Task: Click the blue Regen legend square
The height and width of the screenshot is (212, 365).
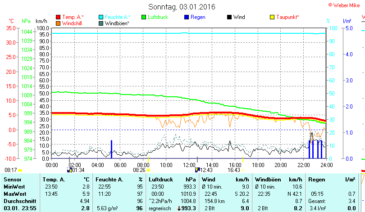Action: tap(187, 17)
